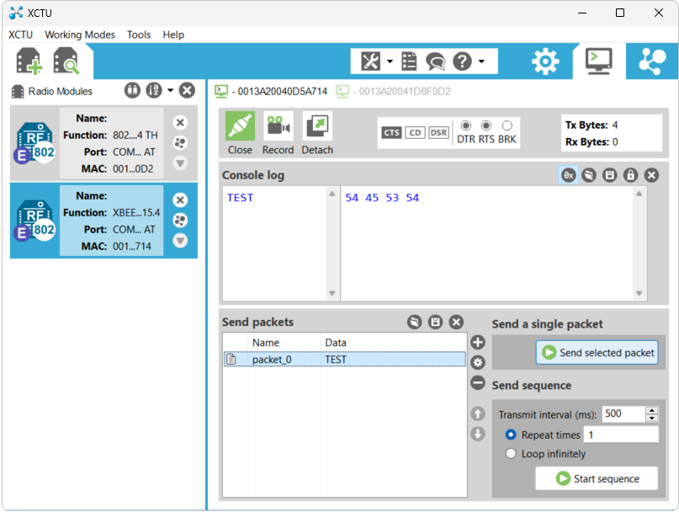Click the hex pane scrollbar down arrow
Screen dimensions: 679x512
tap(639, 294)
